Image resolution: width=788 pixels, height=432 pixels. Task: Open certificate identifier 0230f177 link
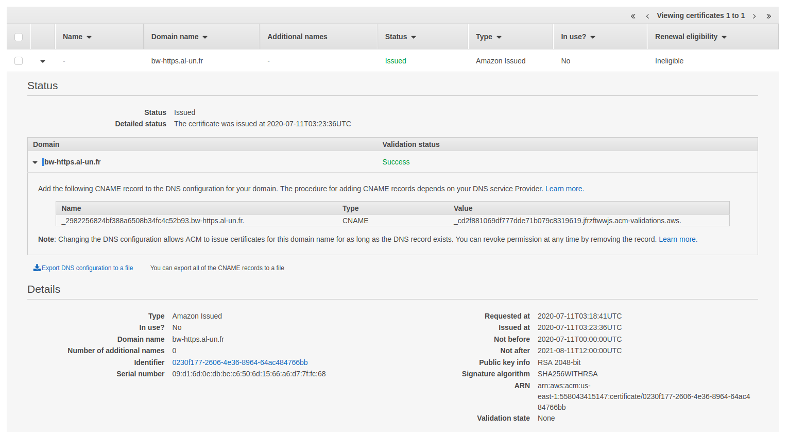coord(239,362)
